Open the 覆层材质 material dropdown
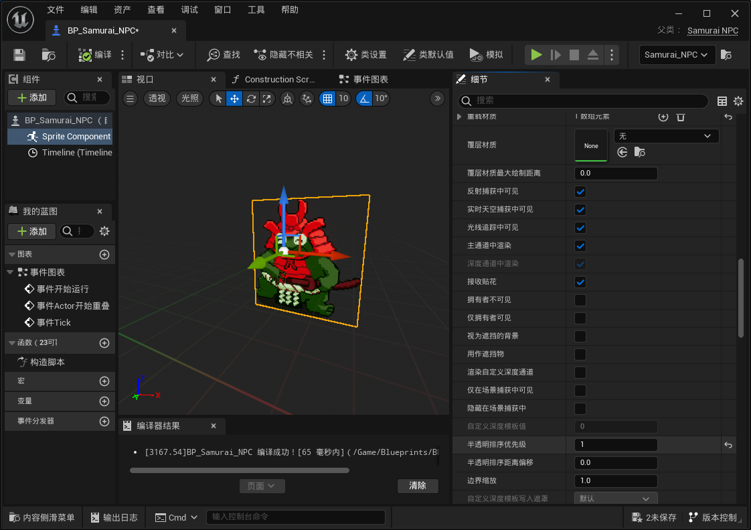The image size is (751, 530). point(666,136)
